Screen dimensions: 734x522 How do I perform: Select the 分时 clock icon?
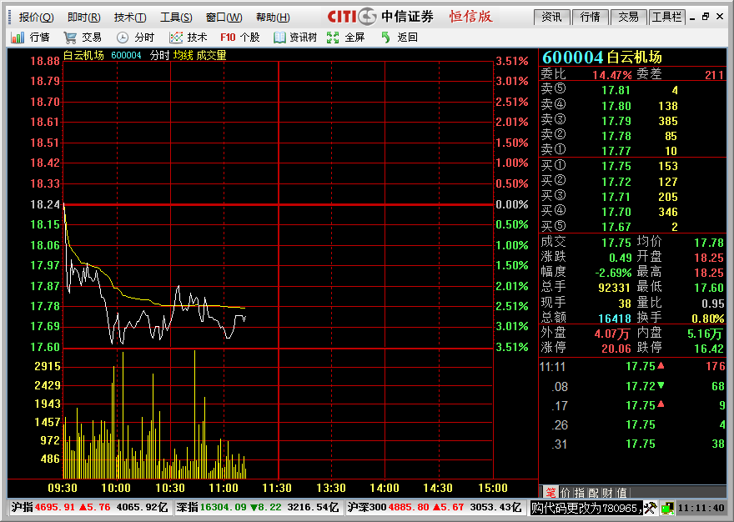(122, 38)
